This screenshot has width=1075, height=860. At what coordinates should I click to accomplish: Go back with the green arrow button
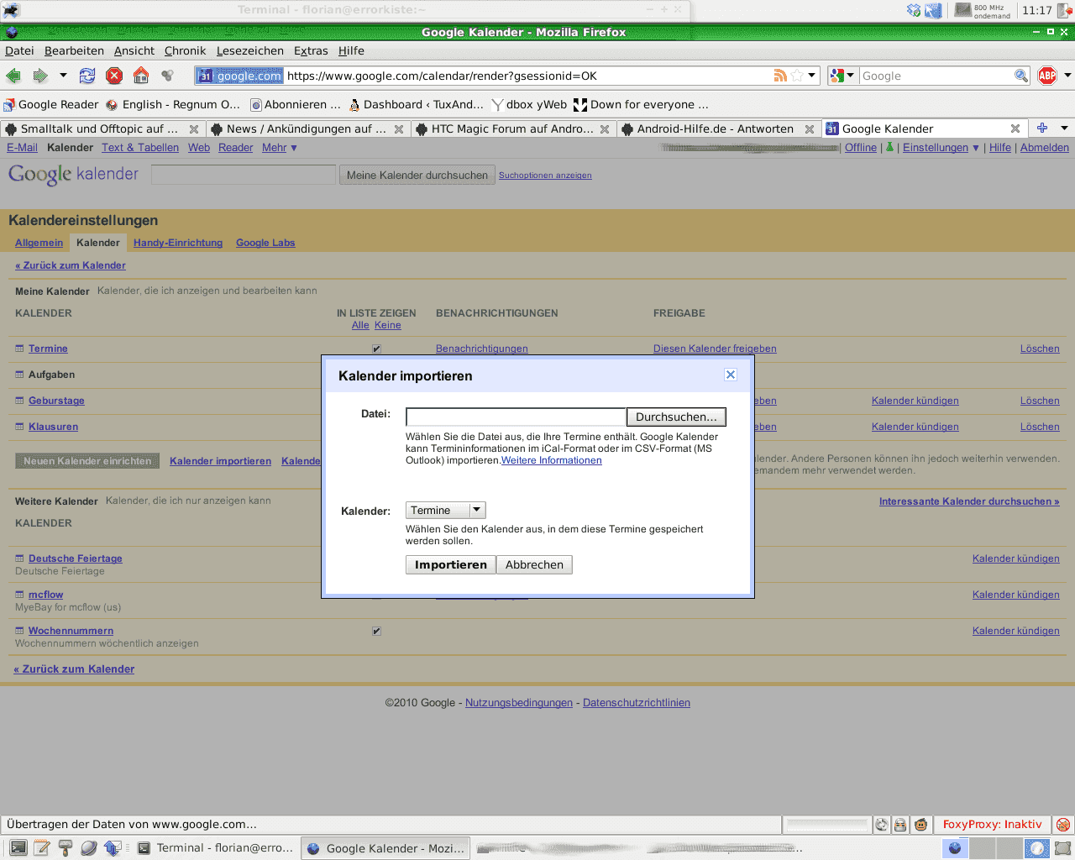13,76
